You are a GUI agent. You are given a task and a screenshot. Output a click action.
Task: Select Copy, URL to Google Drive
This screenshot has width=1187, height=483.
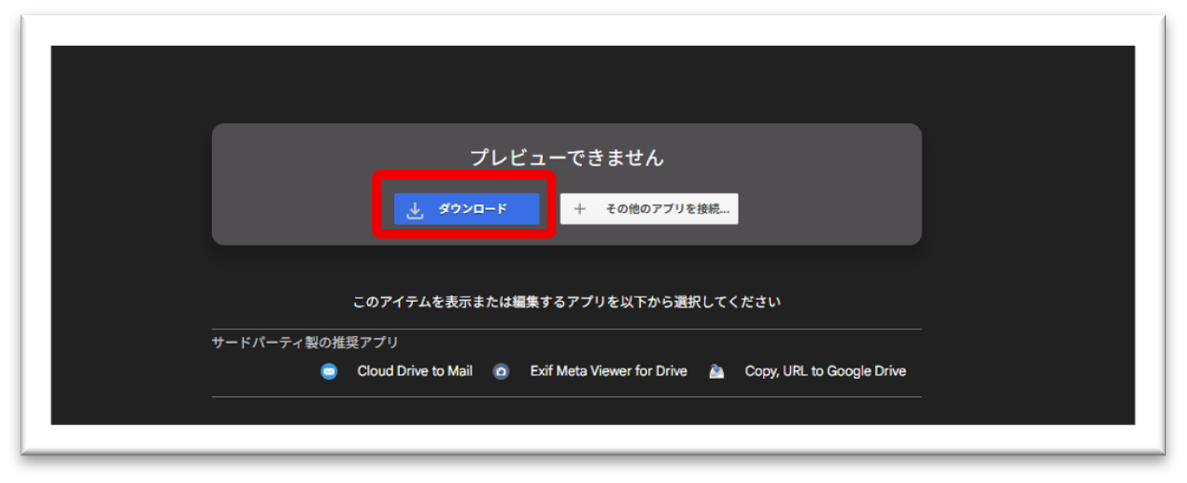tap(825, 371)
